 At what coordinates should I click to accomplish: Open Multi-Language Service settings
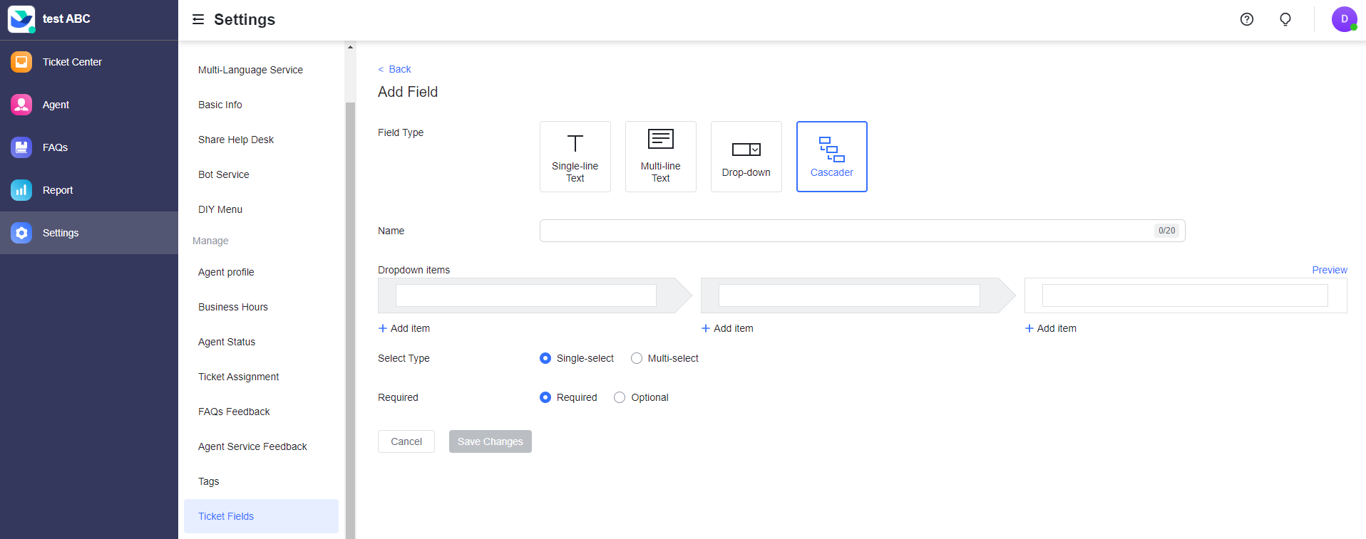coord(250,70)
